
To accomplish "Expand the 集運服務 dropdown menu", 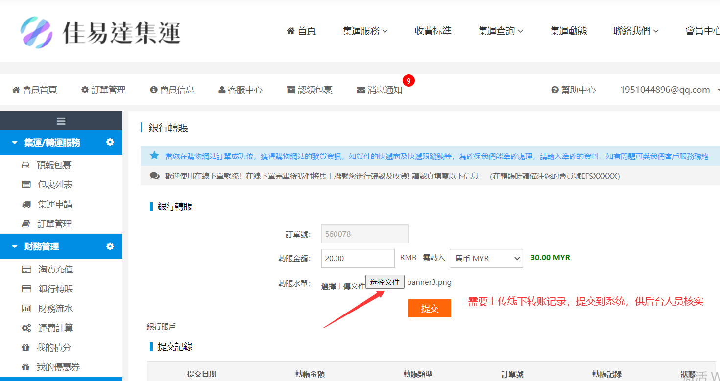I will pos(365,31).
